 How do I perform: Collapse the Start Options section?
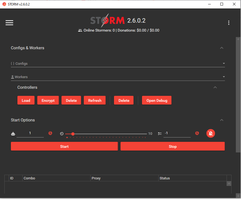(x=222, y=120)
